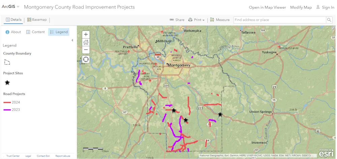
Task: Click the find my location button
Action: (86, 59)
